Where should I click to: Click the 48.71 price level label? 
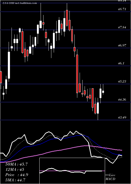(122, 9)
